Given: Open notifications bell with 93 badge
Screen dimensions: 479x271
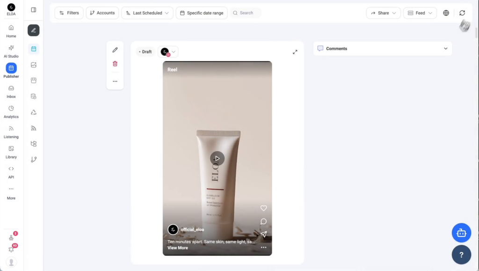Looking at the screenshot, I should coord(12,249).
